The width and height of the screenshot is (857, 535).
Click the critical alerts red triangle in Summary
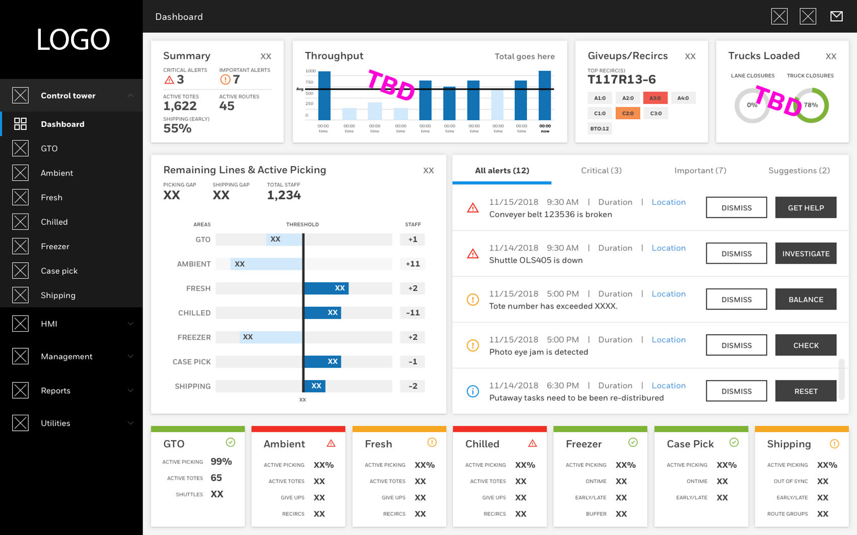pos(169,80)
